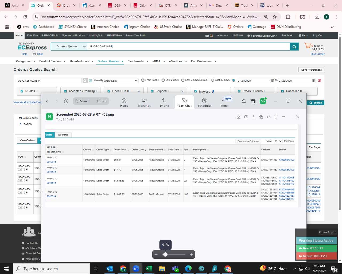This screenshot has width=342, height=274.
Task: Toggle Shipped 0 checkbox
Action: (x=153, y=91)
